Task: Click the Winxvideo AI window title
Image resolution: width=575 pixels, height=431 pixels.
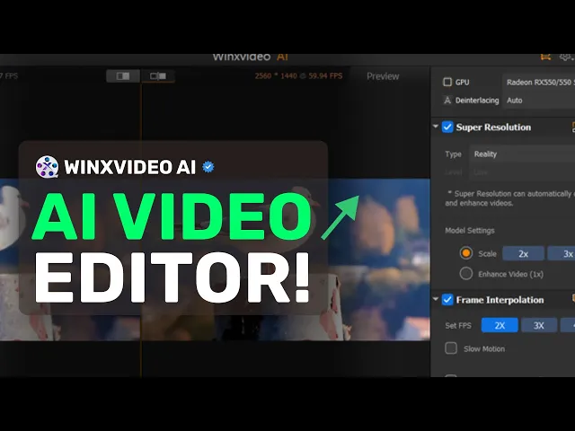Action: pos(251,57)
